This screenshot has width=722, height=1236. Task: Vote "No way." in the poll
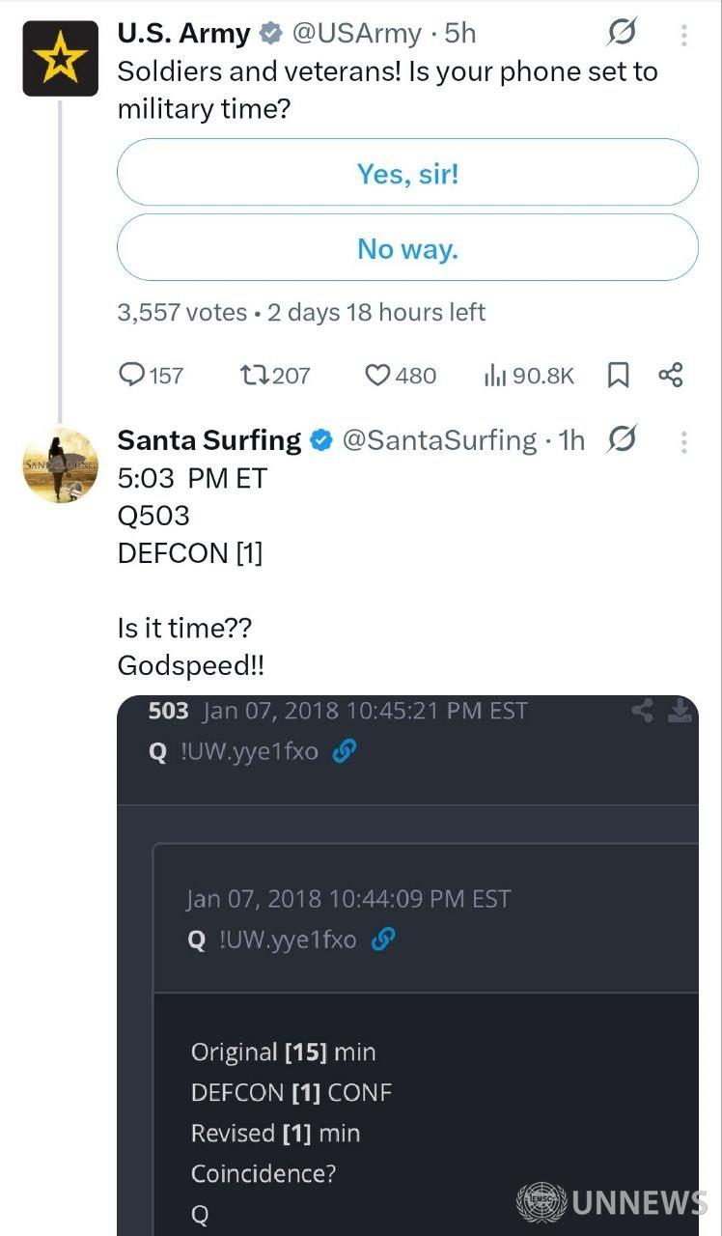pyautogui.click(x=407, y=249)
